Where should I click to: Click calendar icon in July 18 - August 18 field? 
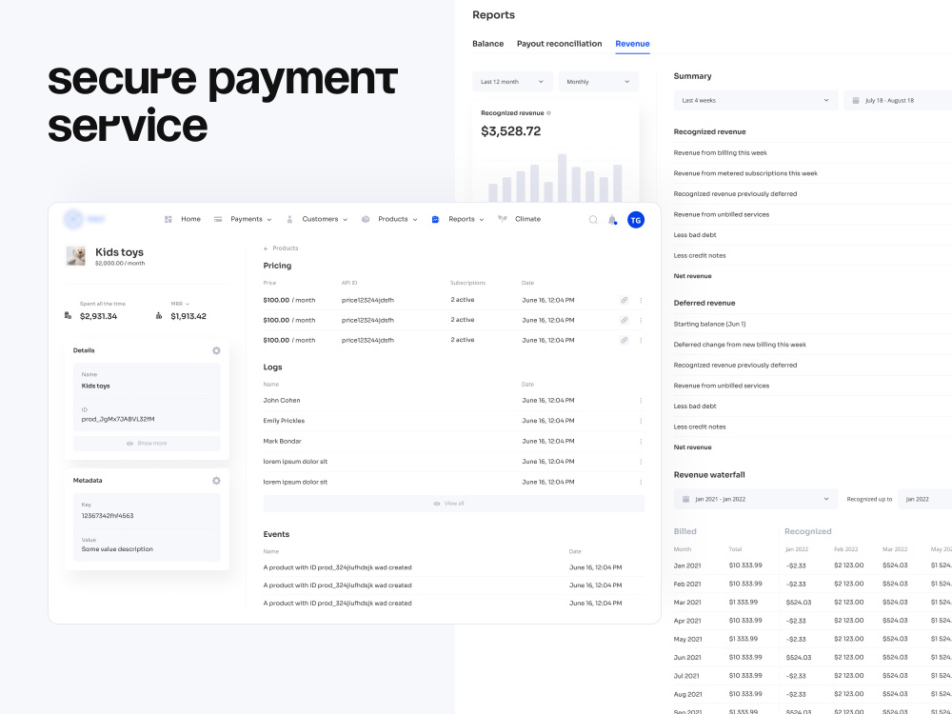click(x=856, y=100)
